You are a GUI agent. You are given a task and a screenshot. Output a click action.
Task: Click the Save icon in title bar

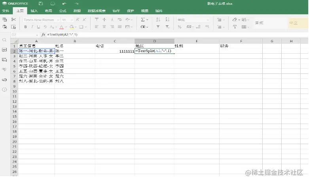pos(41,3)
